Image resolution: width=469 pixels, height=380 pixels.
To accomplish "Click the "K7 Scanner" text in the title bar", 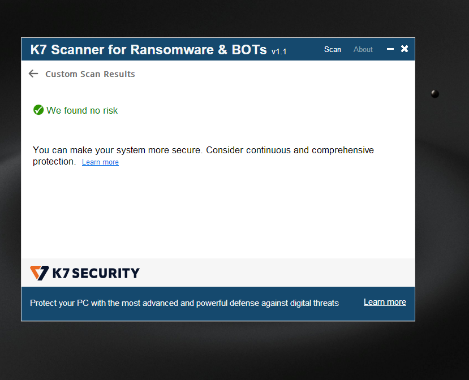I will pos(66,50).
